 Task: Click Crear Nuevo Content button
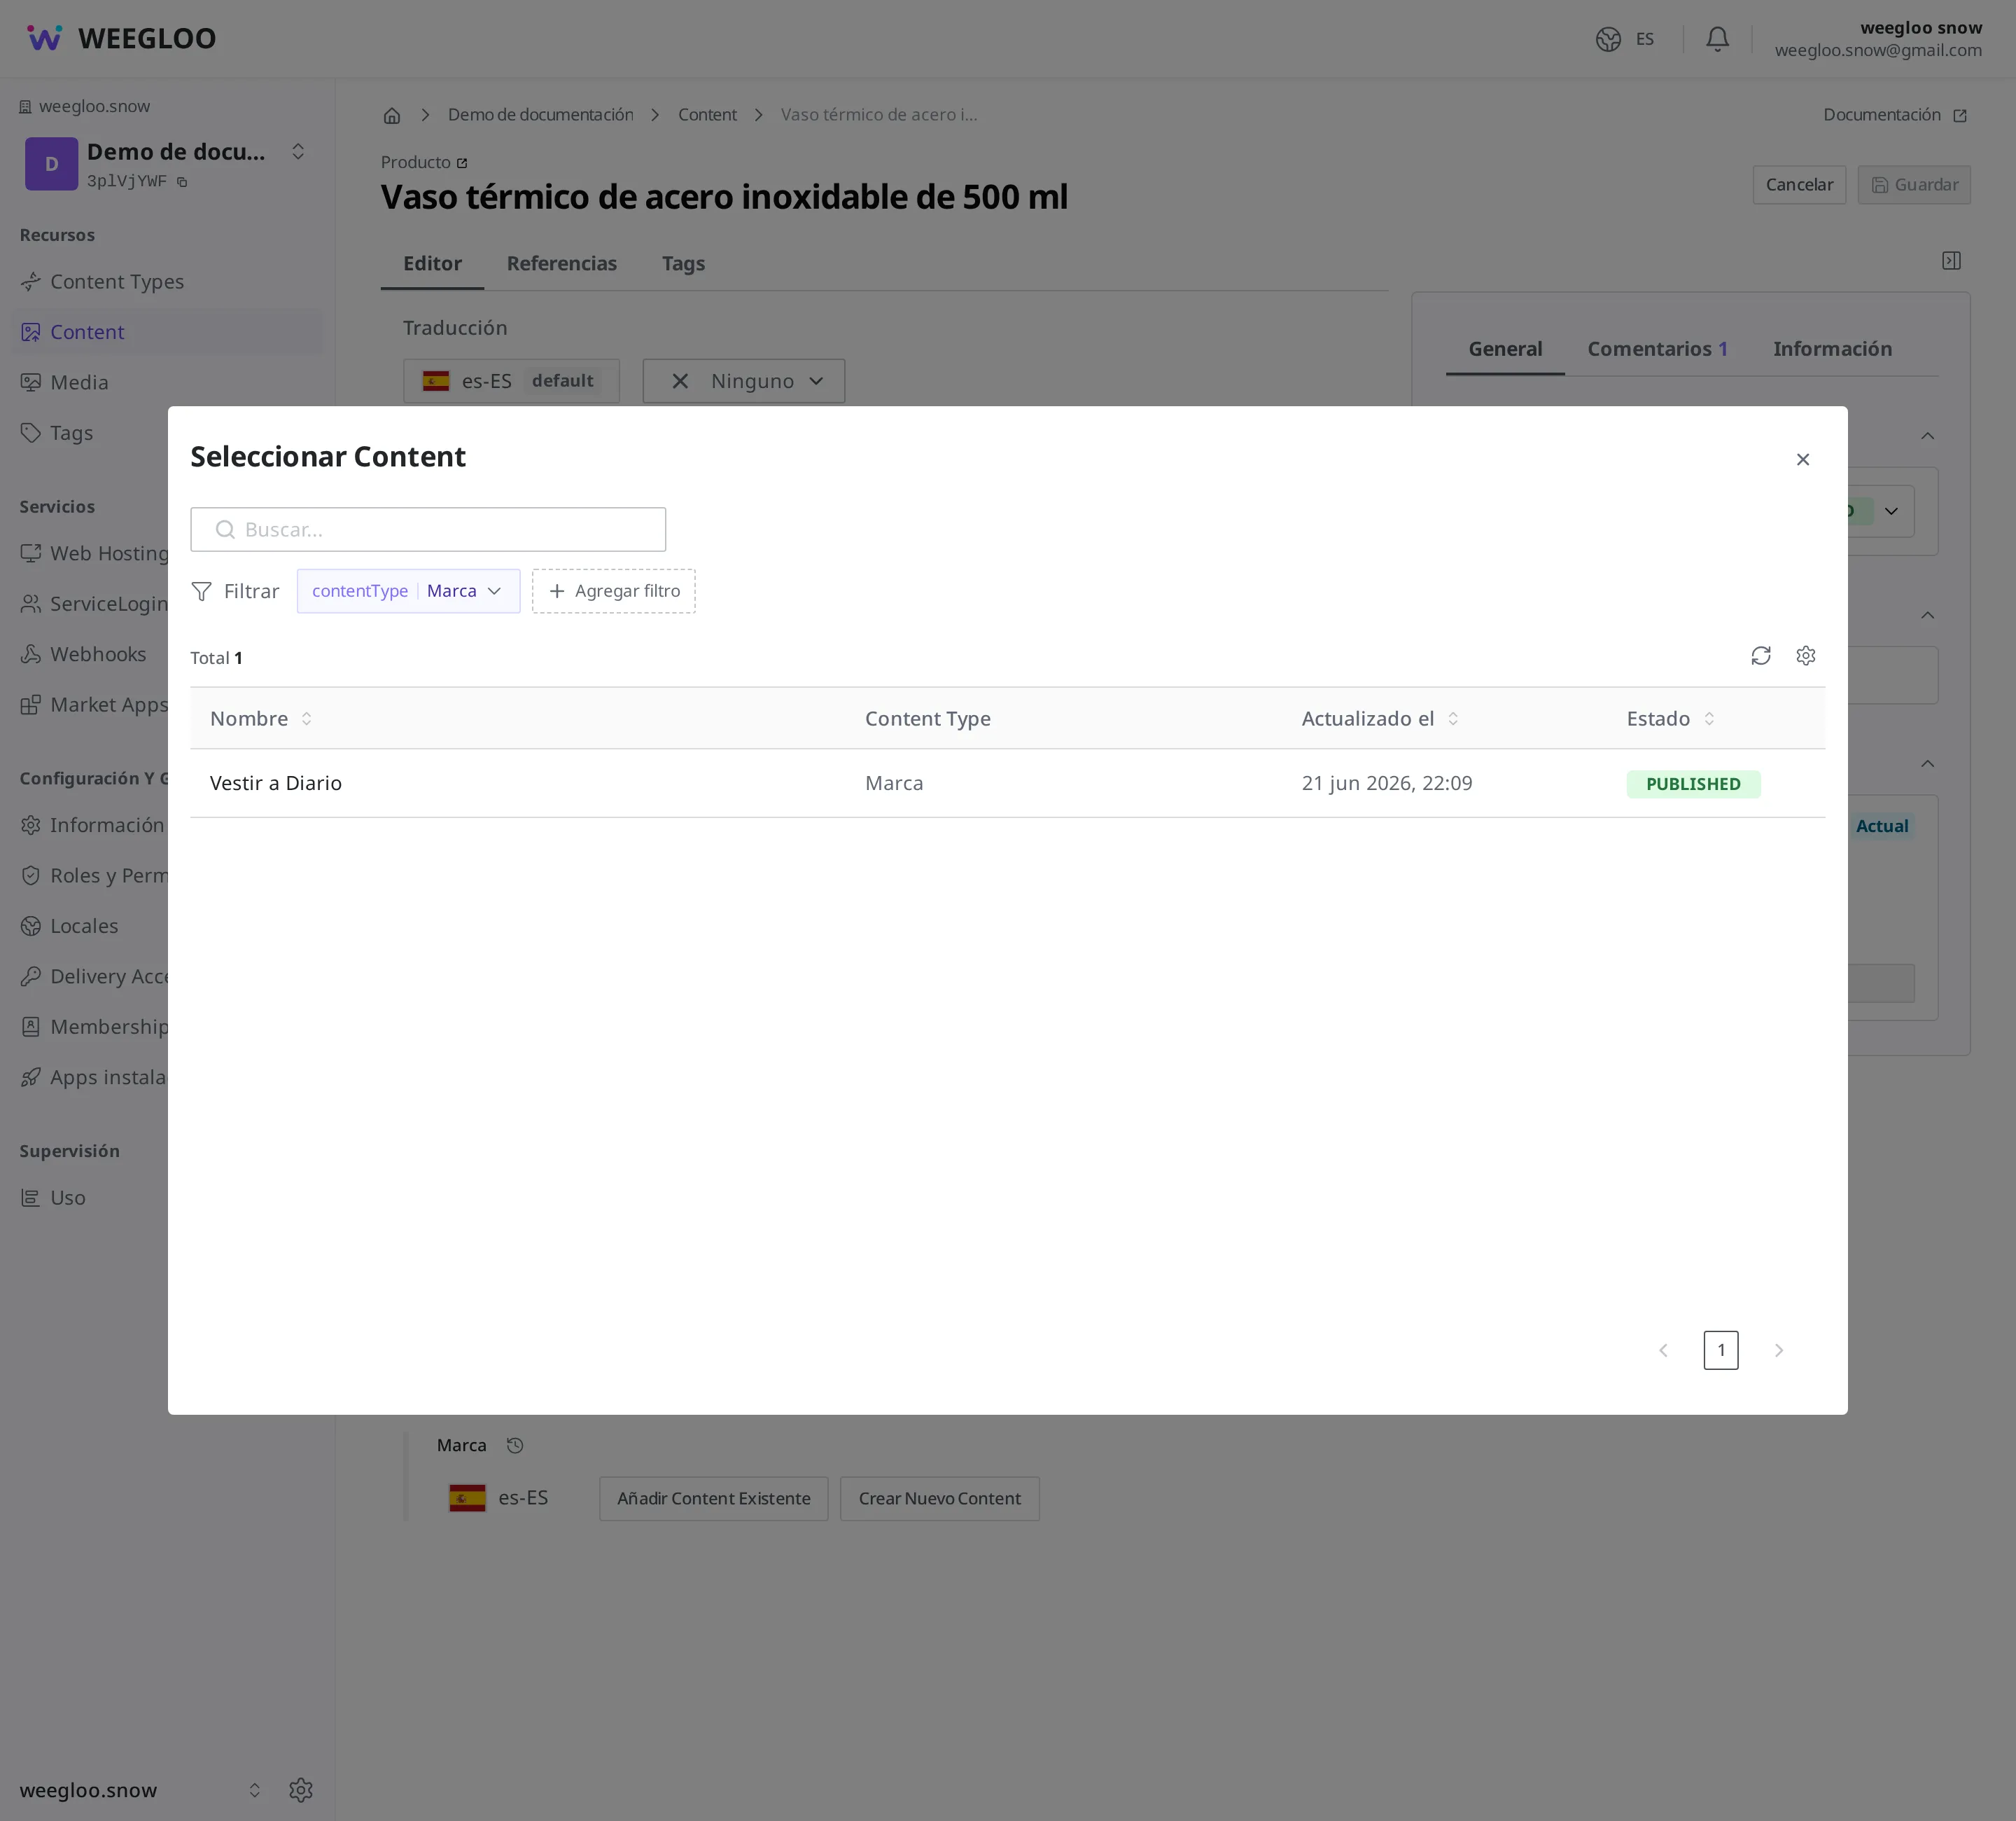[939, 1499]
